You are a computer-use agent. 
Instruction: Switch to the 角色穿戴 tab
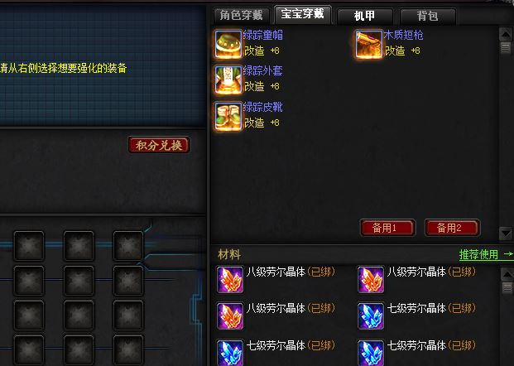[242, 16]
